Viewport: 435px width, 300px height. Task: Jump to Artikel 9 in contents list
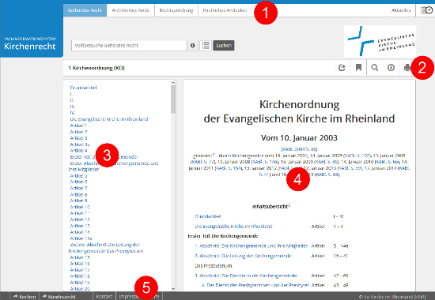coord(78,201)
